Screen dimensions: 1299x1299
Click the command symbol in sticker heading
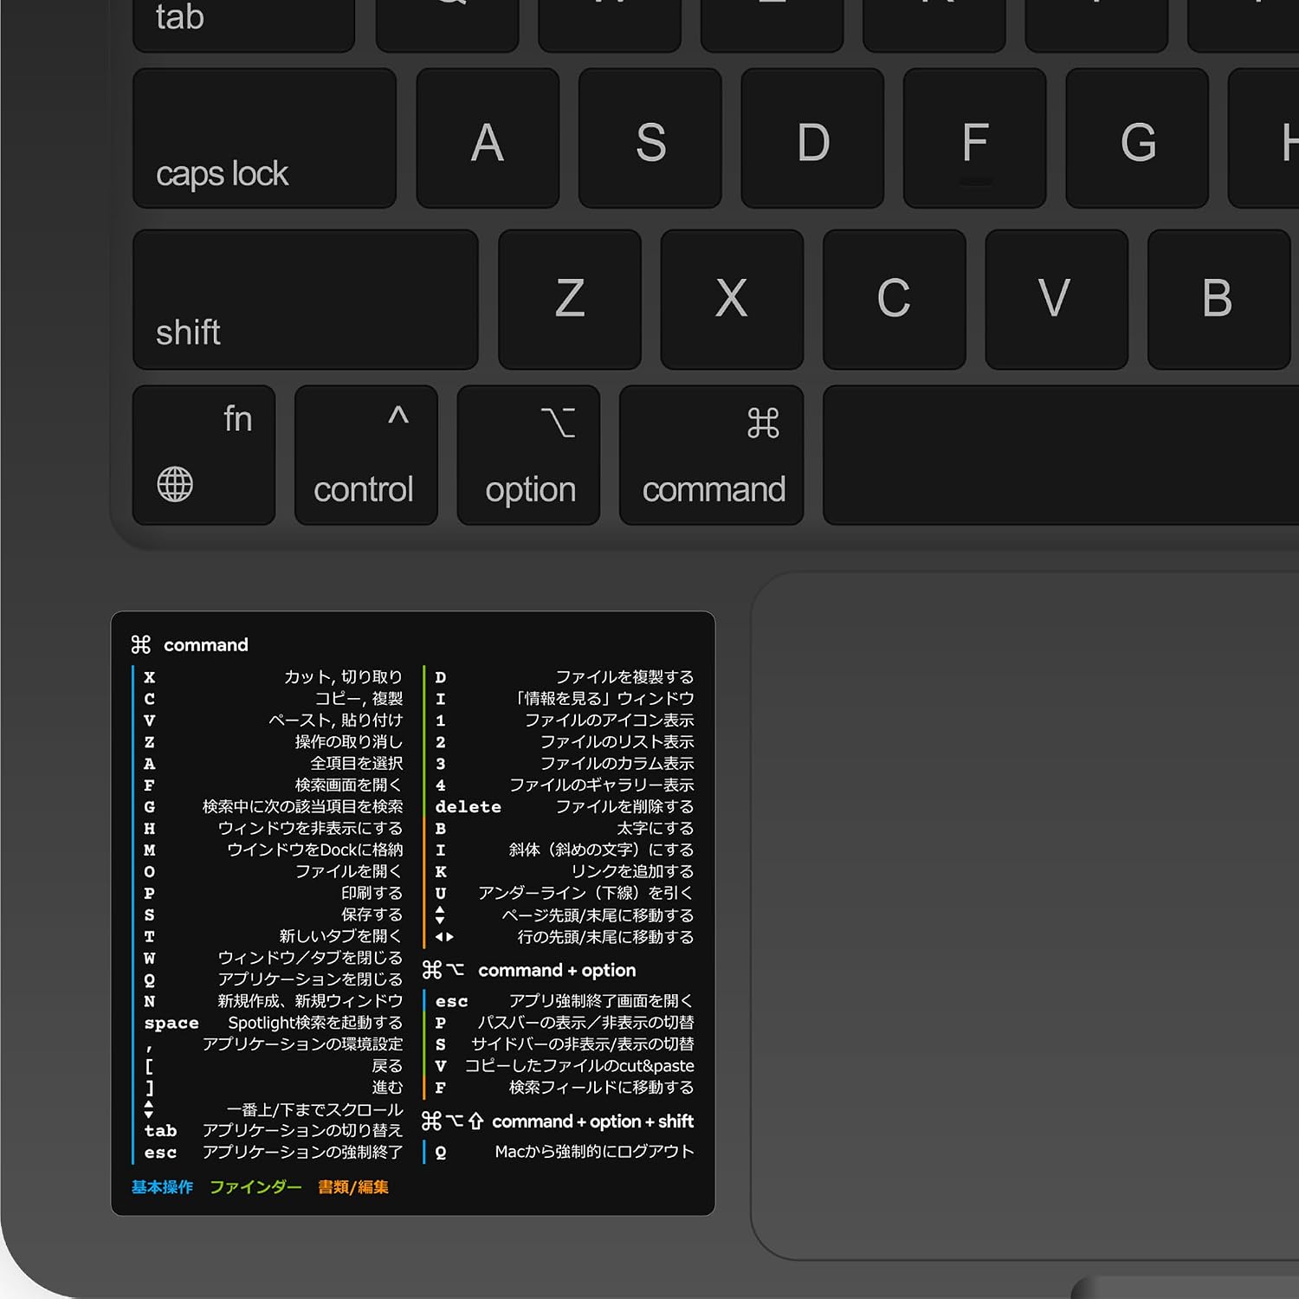pos(141,644)
